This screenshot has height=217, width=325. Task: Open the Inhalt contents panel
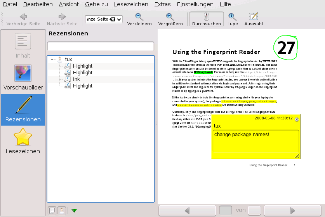(x=23, y=46)
